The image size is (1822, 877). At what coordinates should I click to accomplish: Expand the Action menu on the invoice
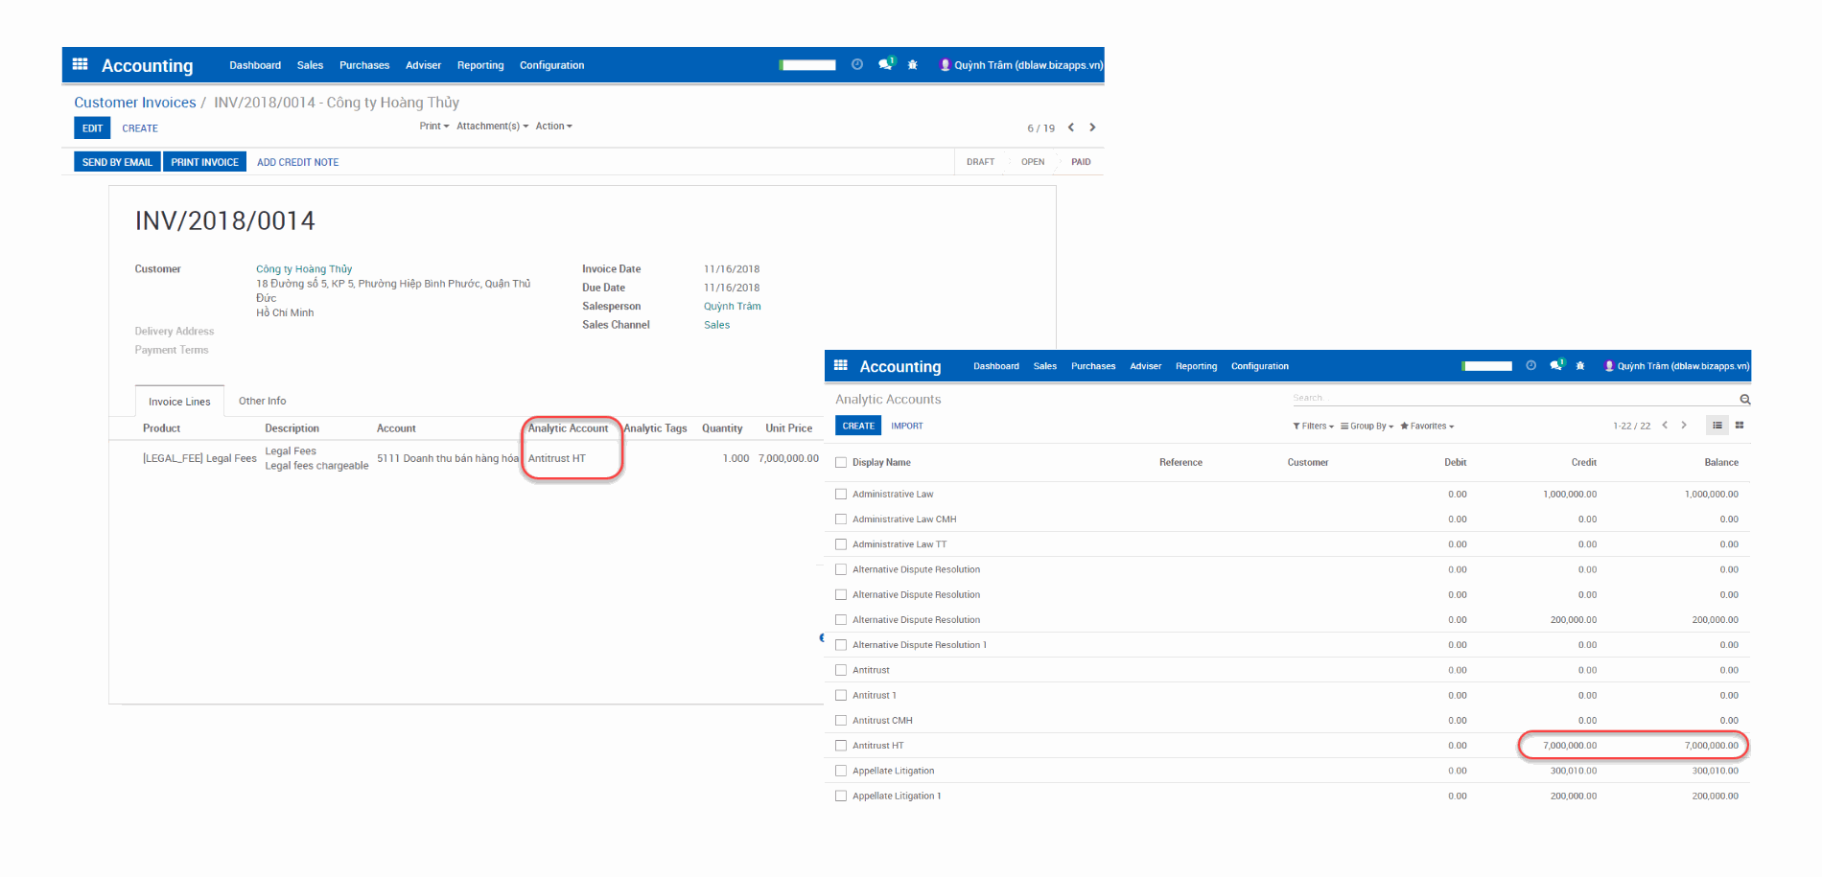coord(552,126)
